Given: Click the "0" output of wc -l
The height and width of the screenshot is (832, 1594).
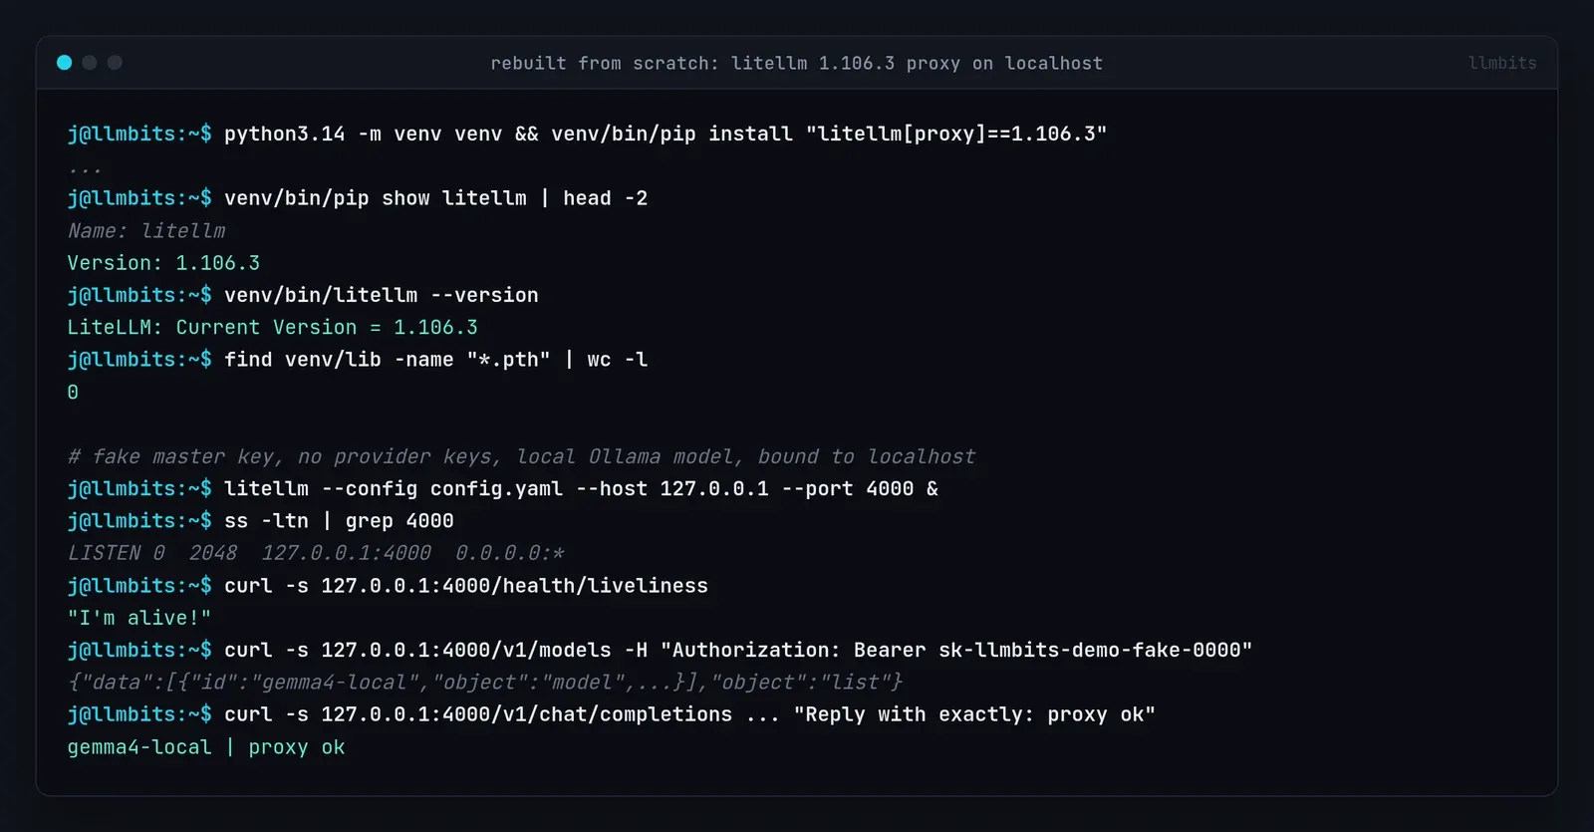Looking at the screenshot, I should [x=73, y=392].
